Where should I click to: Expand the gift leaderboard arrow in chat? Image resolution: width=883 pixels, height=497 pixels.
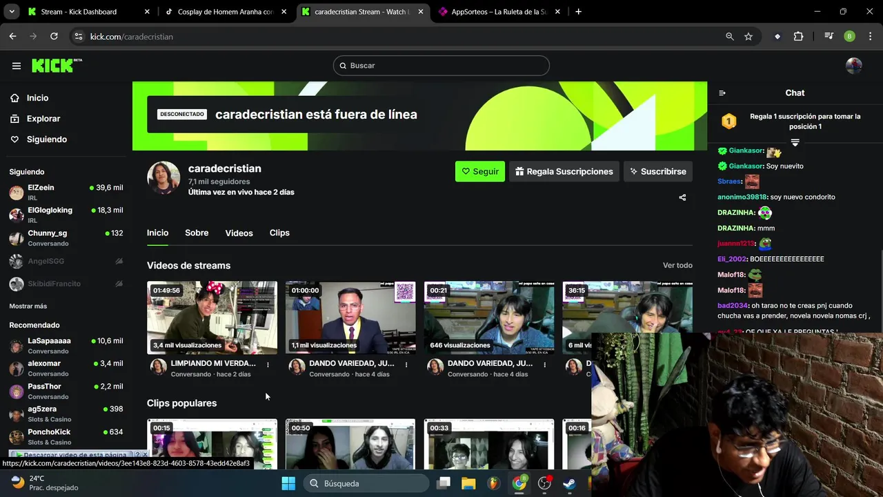pos(795,142)
